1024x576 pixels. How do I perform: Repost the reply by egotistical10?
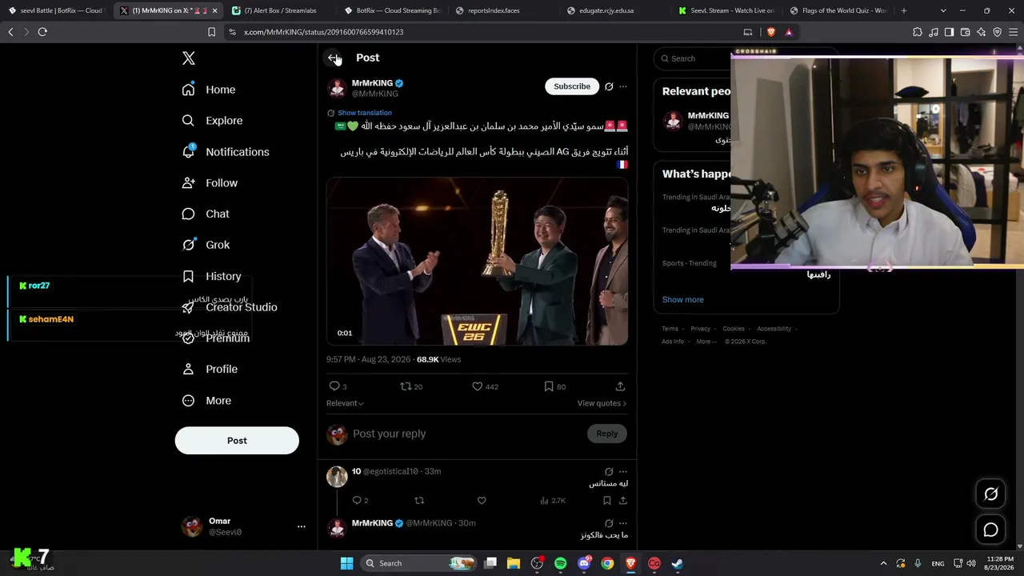point(419,501)
